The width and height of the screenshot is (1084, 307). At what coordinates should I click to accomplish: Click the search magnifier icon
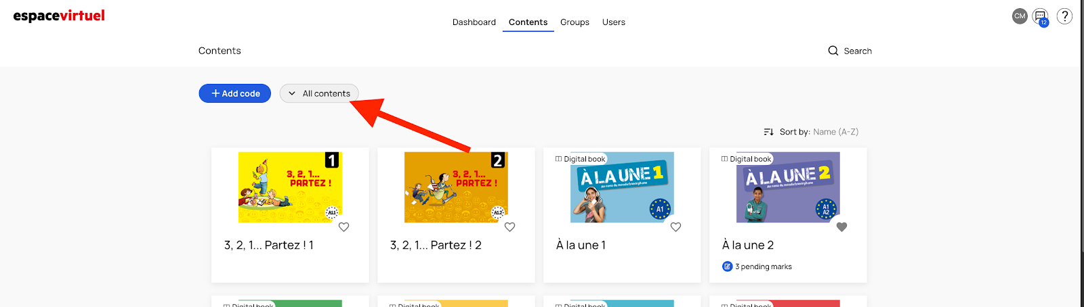coord(833,51)
